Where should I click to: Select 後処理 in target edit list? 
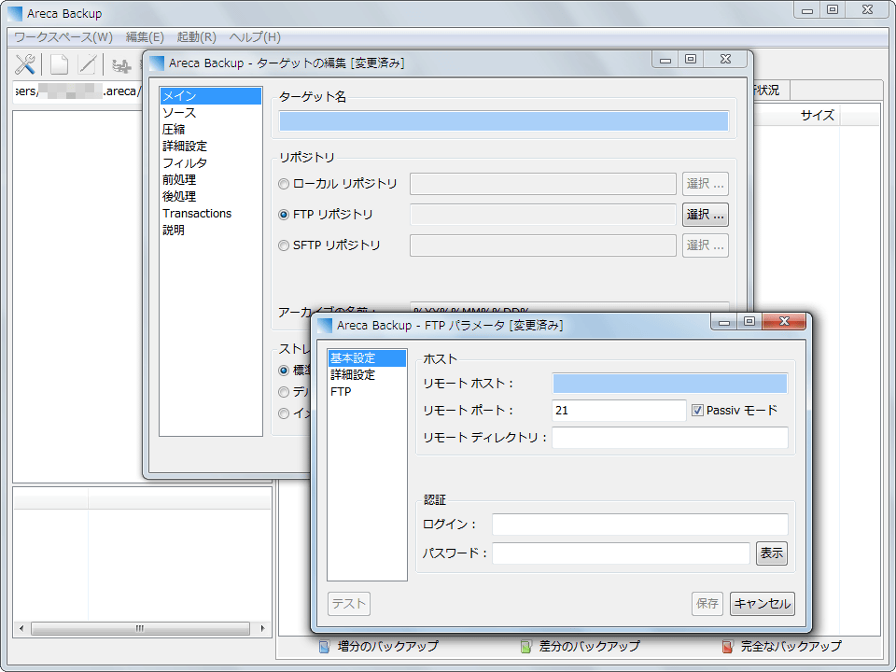[211, 196]
